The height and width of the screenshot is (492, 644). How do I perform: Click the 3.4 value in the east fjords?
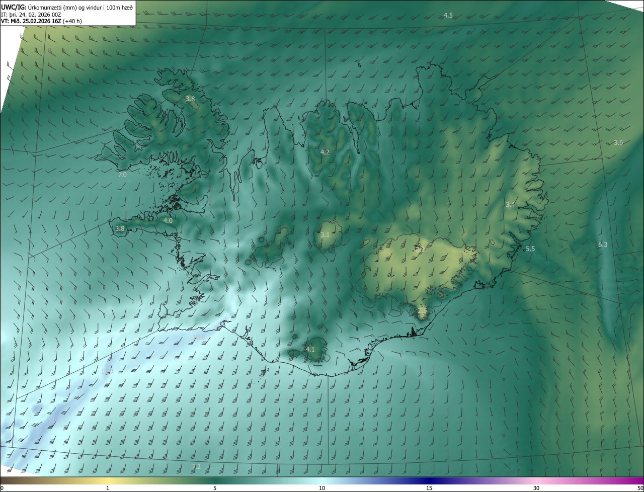(510, 205)
